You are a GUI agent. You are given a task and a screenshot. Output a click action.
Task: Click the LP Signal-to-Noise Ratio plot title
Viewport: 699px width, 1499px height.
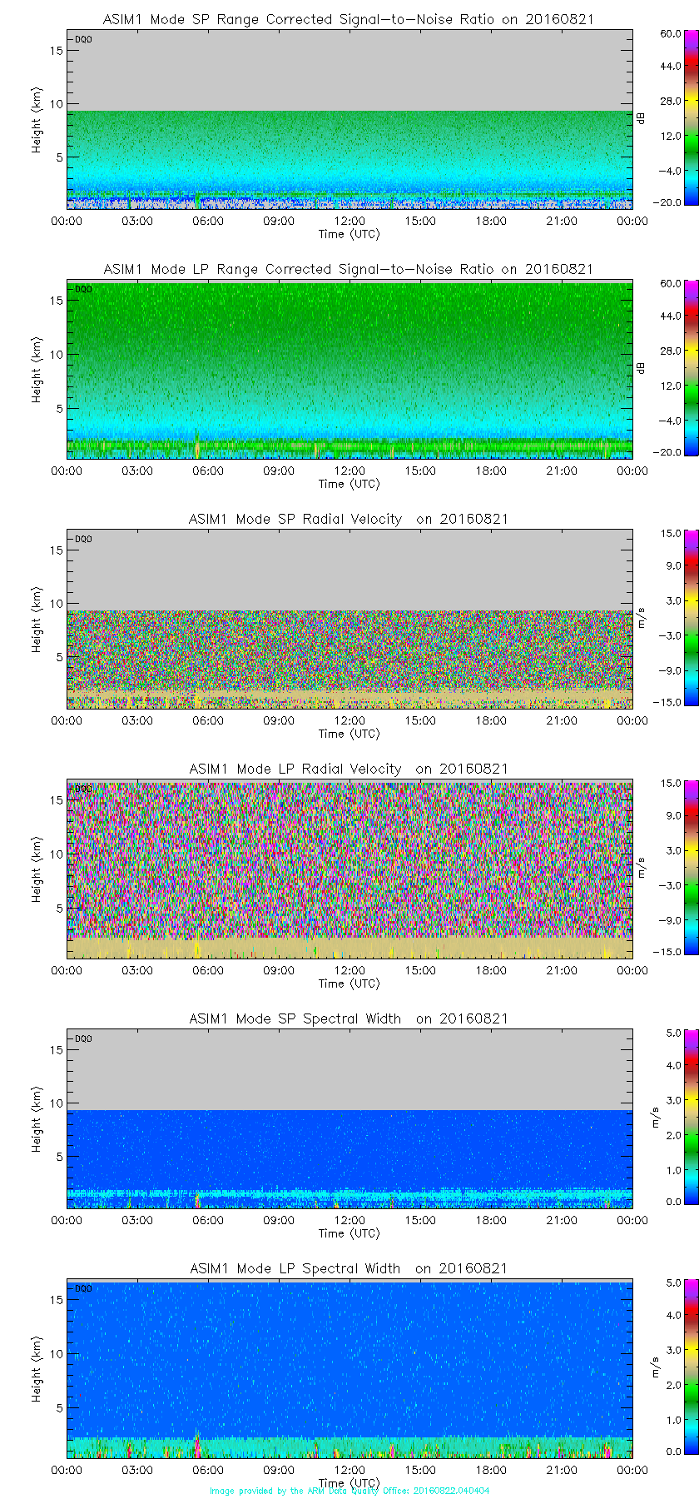(349, 269)
